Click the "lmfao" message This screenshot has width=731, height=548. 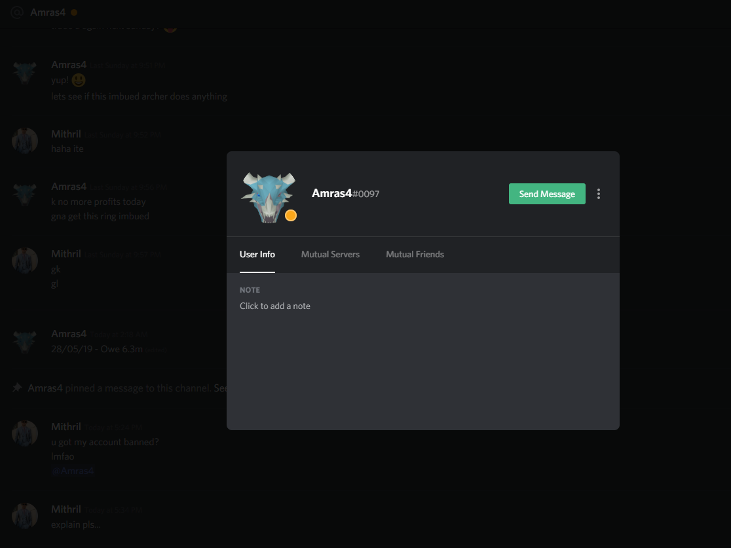[62, 457]
